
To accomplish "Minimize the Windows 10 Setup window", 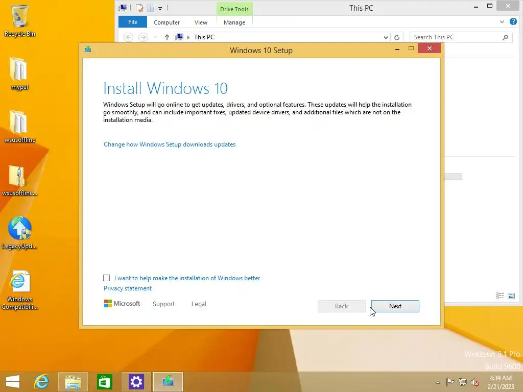I will 397,49.
